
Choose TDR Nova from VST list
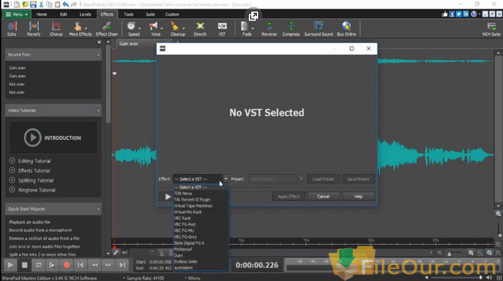pos(201,193)
